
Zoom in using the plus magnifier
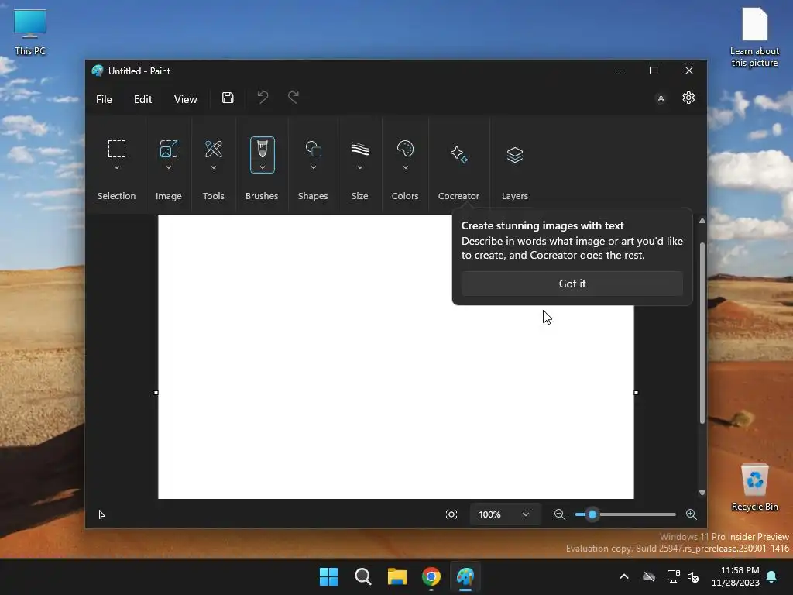point(691,514)
